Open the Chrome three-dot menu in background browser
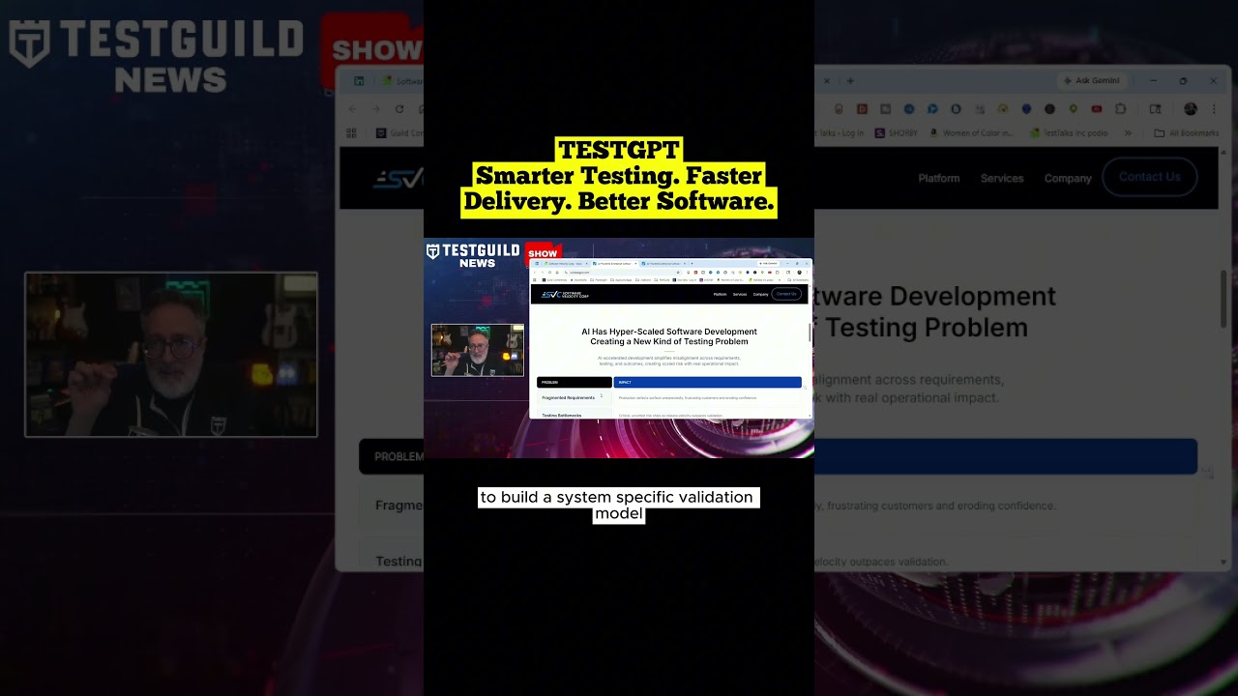The width and height of the screenshot is (1238, 696). [x=1214, y=109]
